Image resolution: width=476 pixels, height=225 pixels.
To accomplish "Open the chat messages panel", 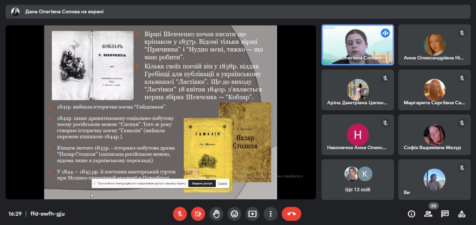I will pyautogui.click(x=445, y=214).
